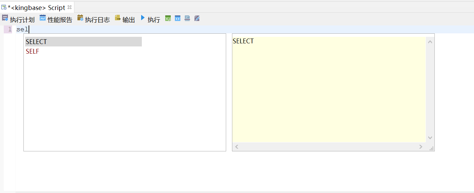Open the 性能报告 performance report

pyautogui.click(x=56, y=19)
